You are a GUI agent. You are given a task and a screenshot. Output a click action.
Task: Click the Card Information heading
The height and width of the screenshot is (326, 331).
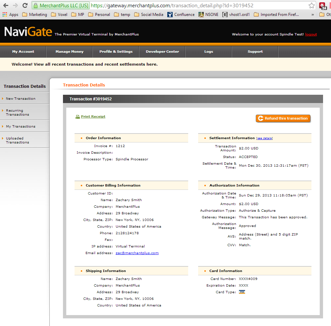(226, 271)
